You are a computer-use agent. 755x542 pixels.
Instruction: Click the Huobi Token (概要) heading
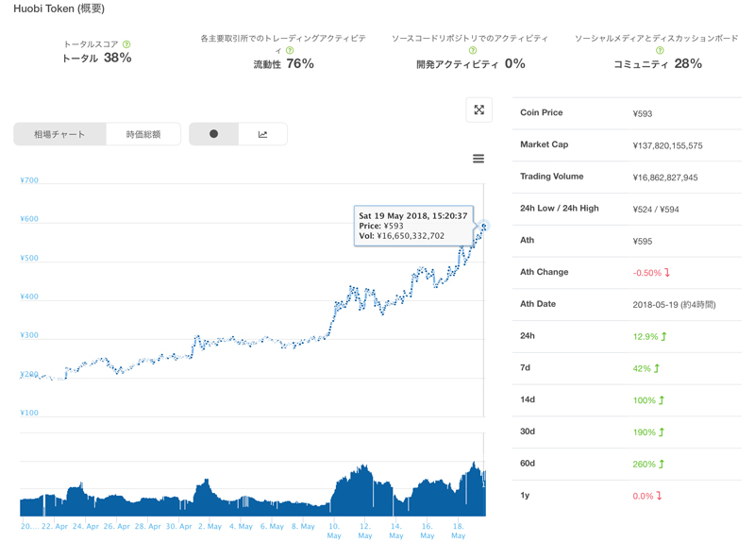pyautogui.click(x=59, y=8)
